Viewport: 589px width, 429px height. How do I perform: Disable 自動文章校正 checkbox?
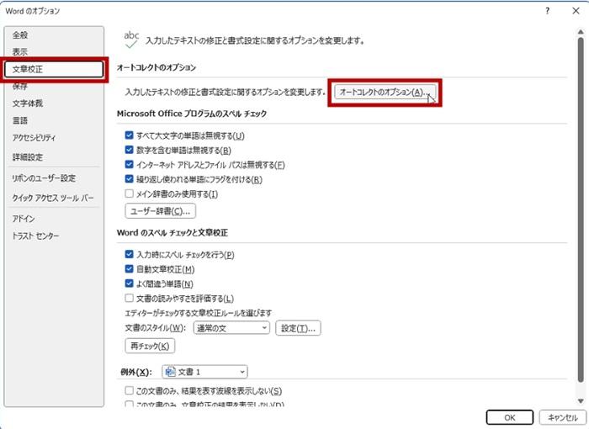point(129,269)
